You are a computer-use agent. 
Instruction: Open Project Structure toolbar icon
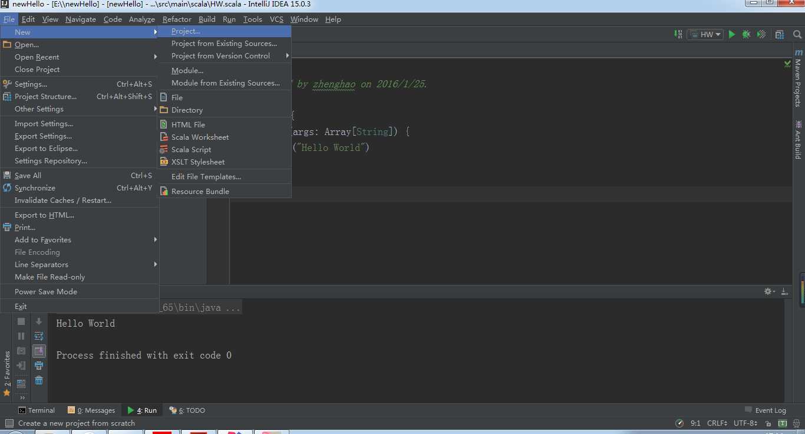coord(780,34)
